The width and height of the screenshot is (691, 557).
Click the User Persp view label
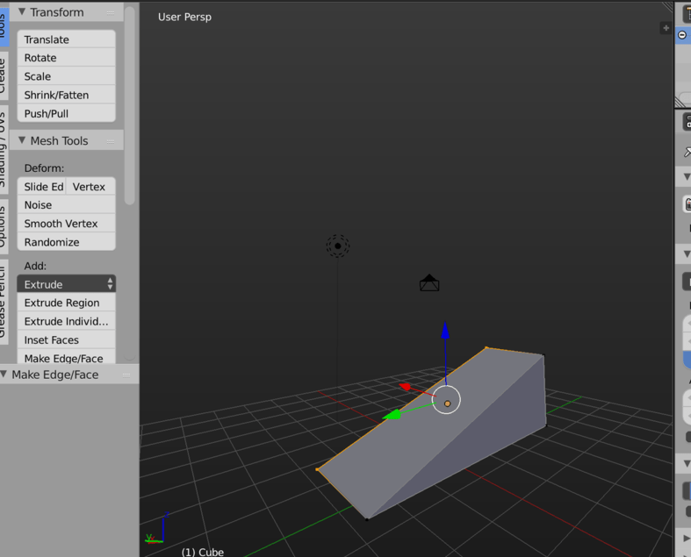184,17
